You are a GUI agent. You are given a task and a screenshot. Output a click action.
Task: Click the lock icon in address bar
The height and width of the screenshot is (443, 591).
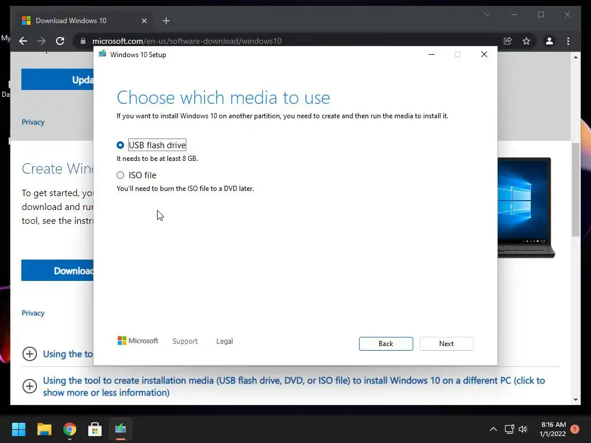(x=83, y=41)
